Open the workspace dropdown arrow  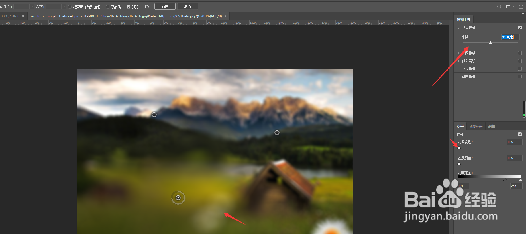(x=514, y=7)
